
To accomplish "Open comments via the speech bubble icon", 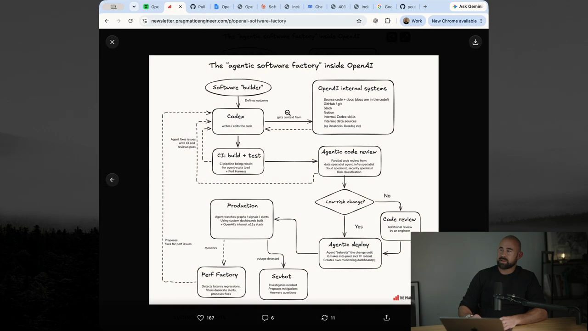I will [x=265, y=318].
